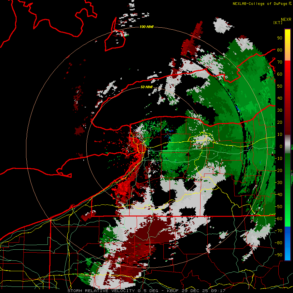
Task: Click the -20 scale label
Action: coord(278,171)
